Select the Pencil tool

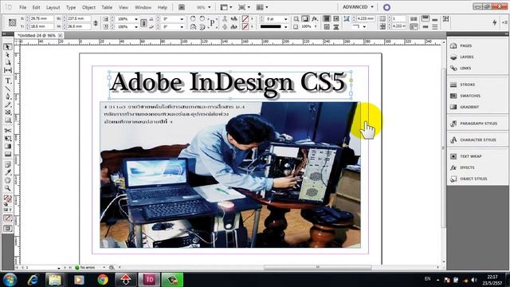click(x=8, y=104)
